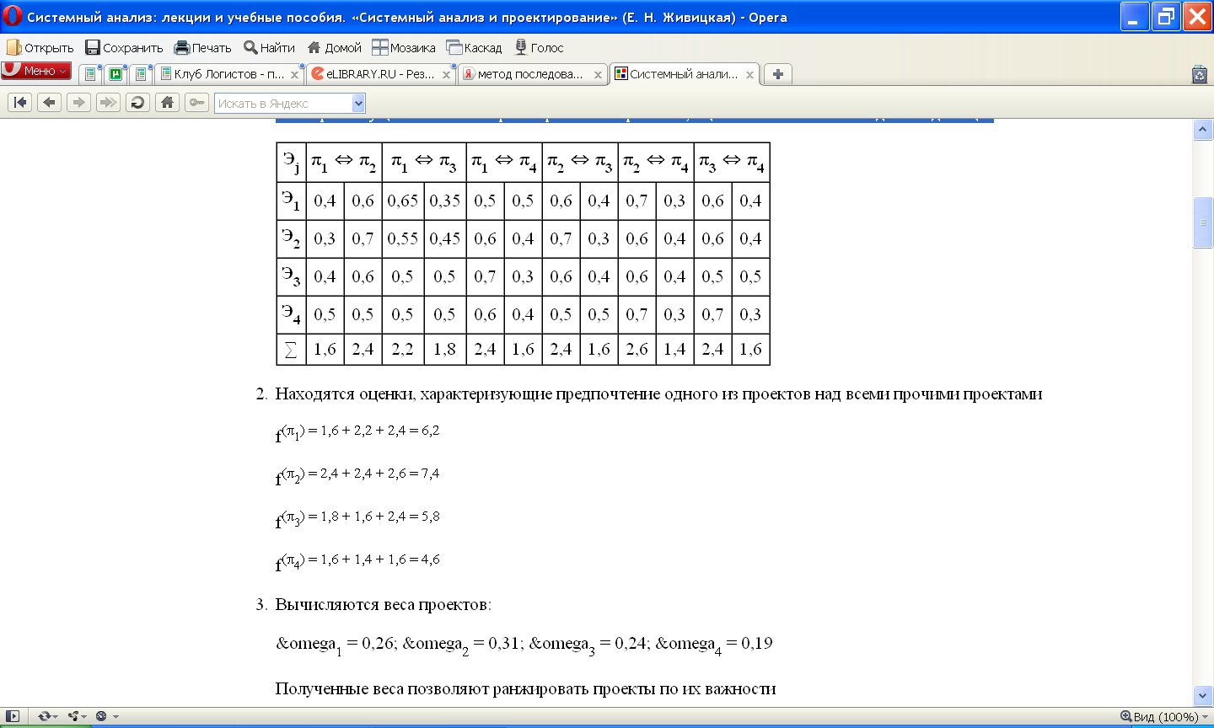1214x728 pixels.
Task: Click the formula ending in = 5,8
Action: pos(357,518)
